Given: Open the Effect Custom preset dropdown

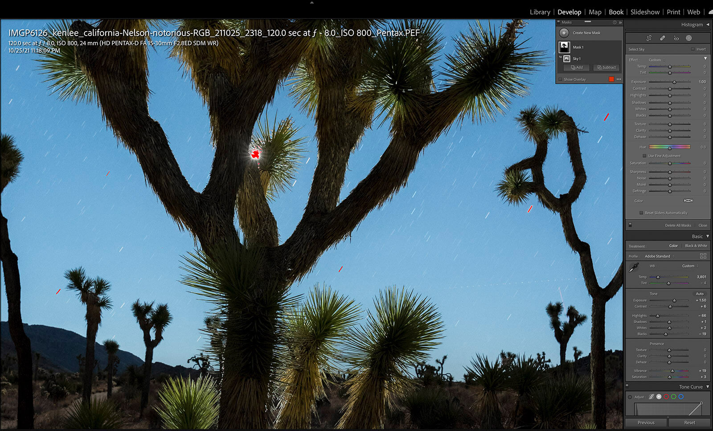Looking at the screenshot, I should [656, 60].
